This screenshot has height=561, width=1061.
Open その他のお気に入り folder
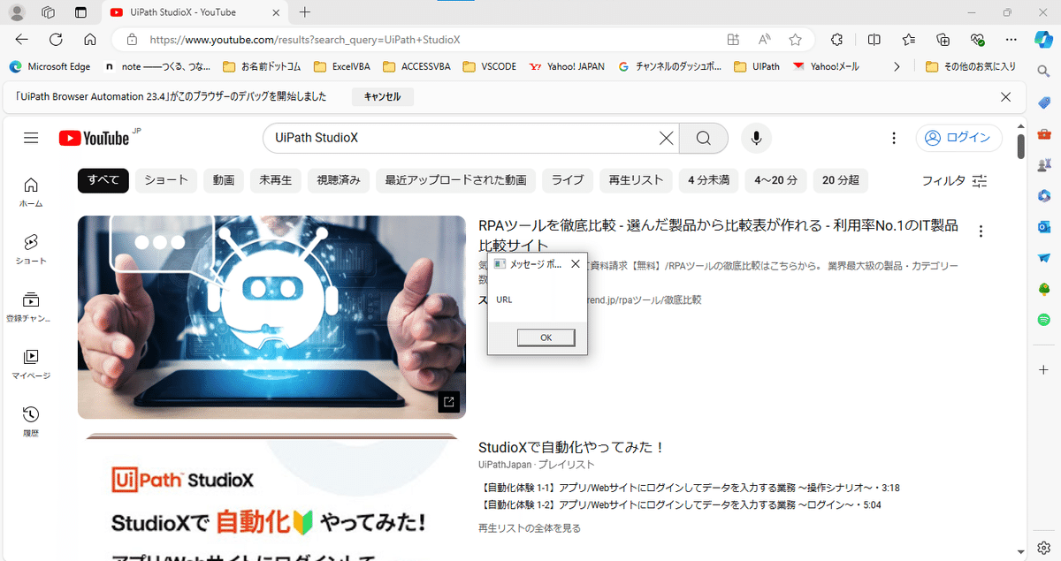971,66
